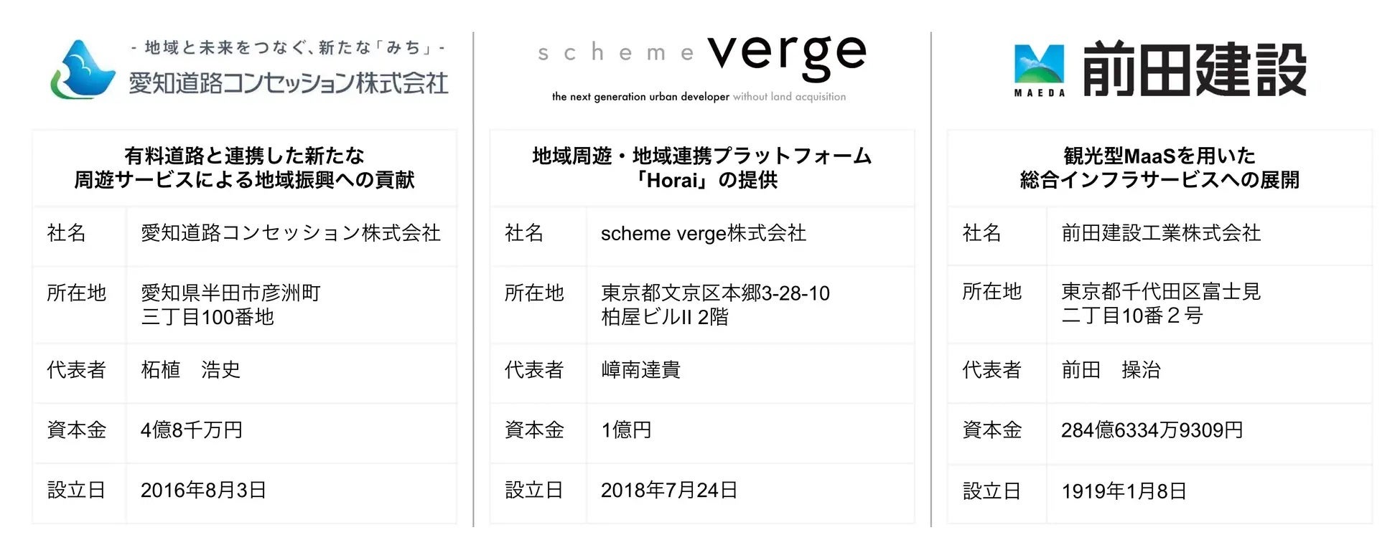Select the heading 観光型MaaSを用いた総合インフラサービス
1400x535 pixels.
(1159, 168)
